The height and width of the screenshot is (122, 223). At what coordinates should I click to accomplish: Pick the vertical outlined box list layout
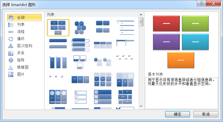[x=80, y=97]
